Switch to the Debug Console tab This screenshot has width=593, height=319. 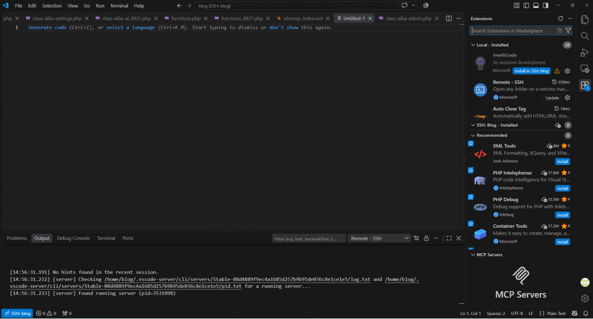click(x=74, y=238)
